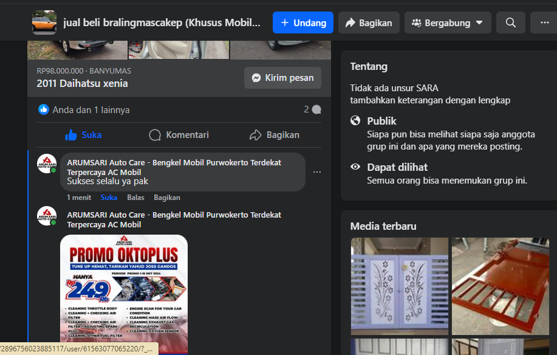This screenshot has width=557, height=355.
Task: Click the 'Tidak ada unsur SARA' description text
Action: (394, 88)
